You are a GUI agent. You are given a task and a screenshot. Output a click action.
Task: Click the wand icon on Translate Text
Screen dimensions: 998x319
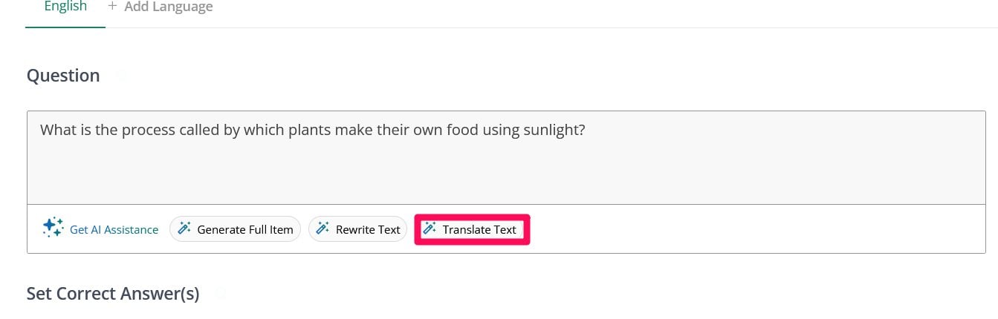tap(430, 229)
